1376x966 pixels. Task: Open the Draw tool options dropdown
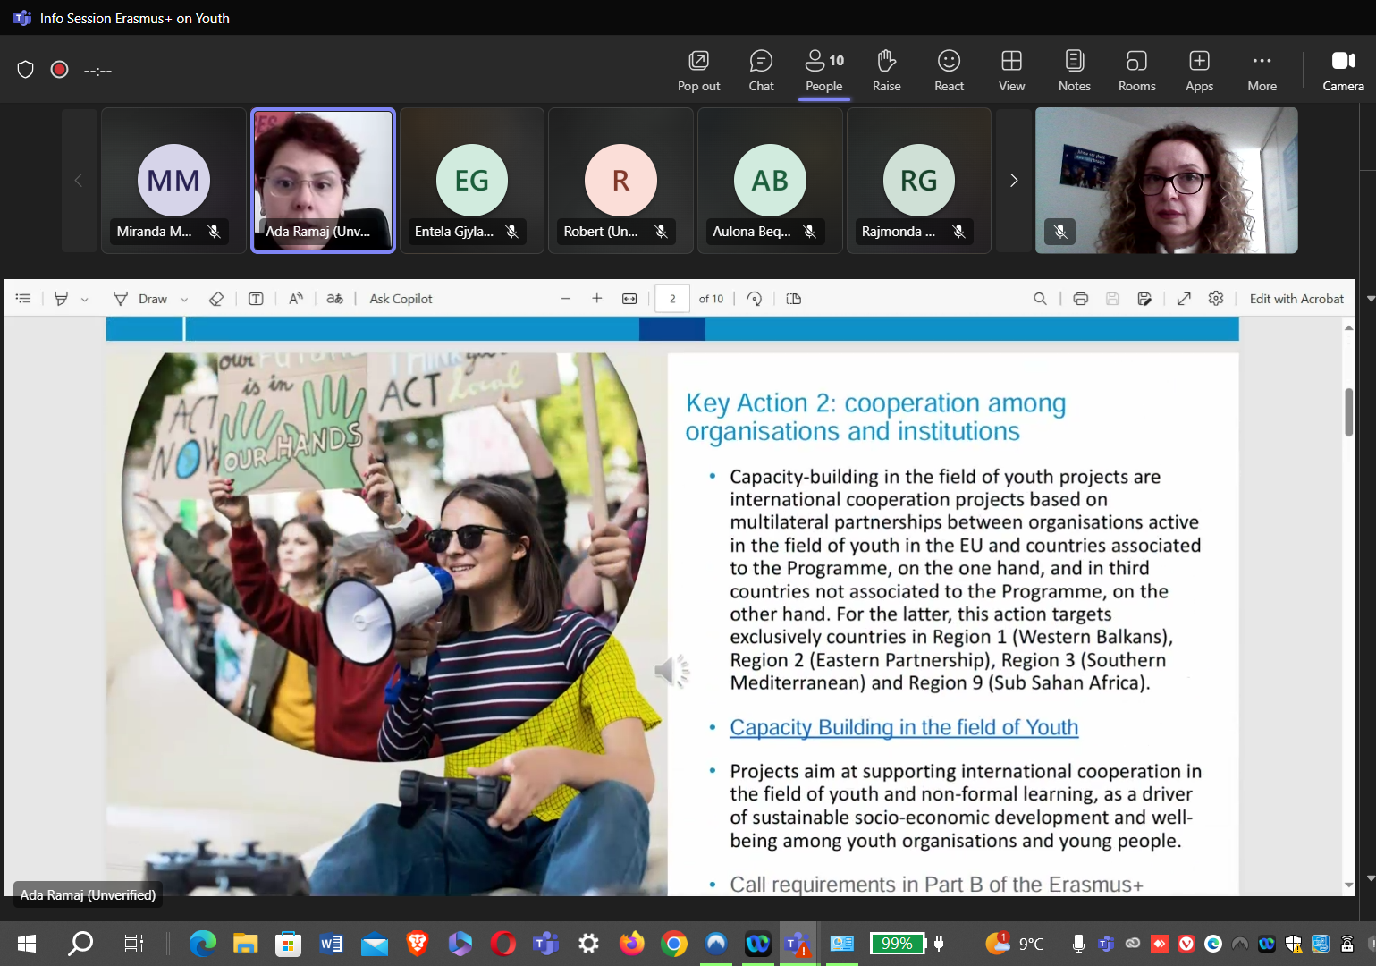click(184, 300)
